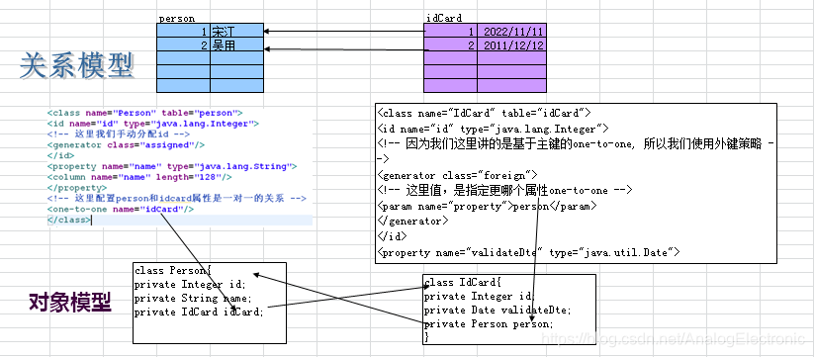Image resolution: width=814 pixels, height=357 pixels.
Task: Select comment 基于主键的one-to-one 外键策略
Action: (x=576, y=151)
